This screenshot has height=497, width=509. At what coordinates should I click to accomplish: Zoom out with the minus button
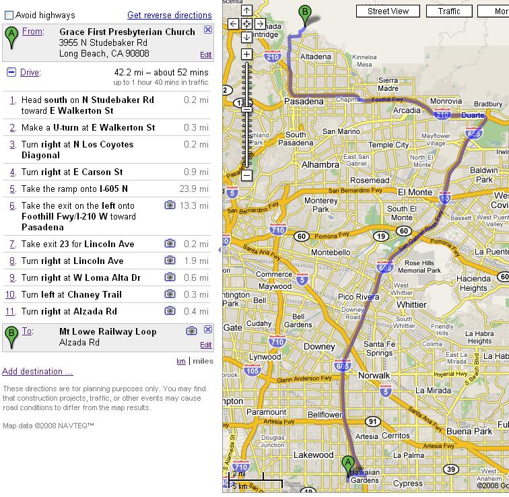click(246, 176)
